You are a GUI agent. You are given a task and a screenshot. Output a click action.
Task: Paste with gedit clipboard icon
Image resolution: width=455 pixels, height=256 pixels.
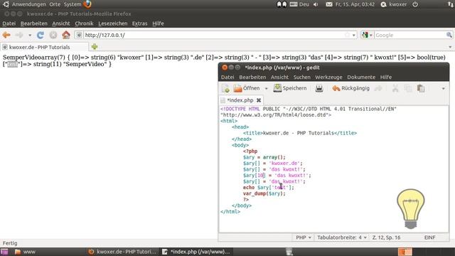click(421, 88)
